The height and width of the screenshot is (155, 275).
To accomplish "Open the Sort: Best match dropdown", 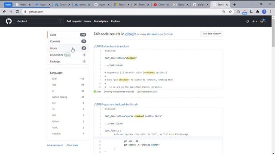I will (211, 34).
